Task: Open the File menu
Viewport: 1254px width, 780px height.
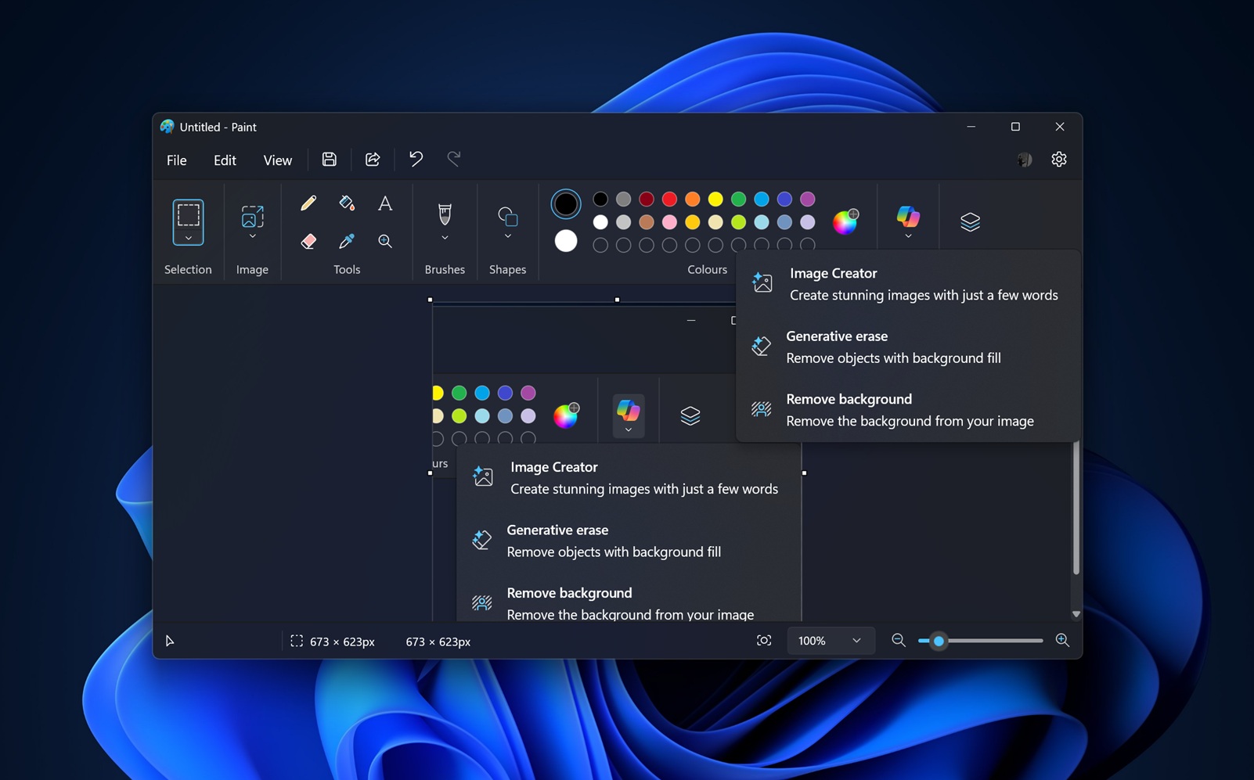Action: (x=176, y=160)
